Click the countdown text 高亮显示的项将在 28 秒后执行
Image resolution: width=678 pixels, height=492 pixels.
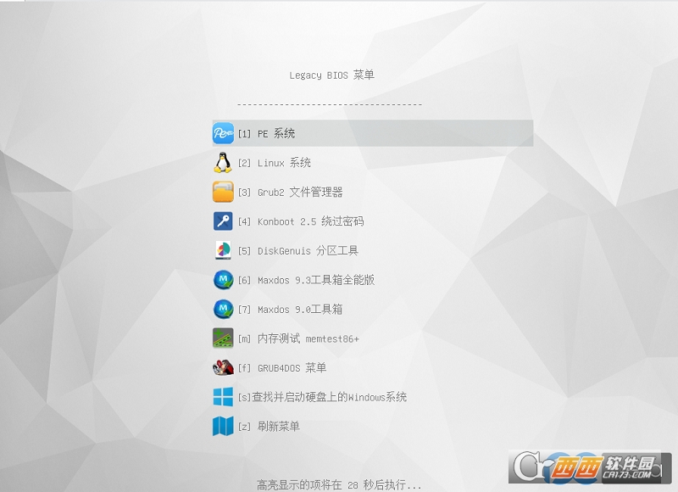pos(339,484)
